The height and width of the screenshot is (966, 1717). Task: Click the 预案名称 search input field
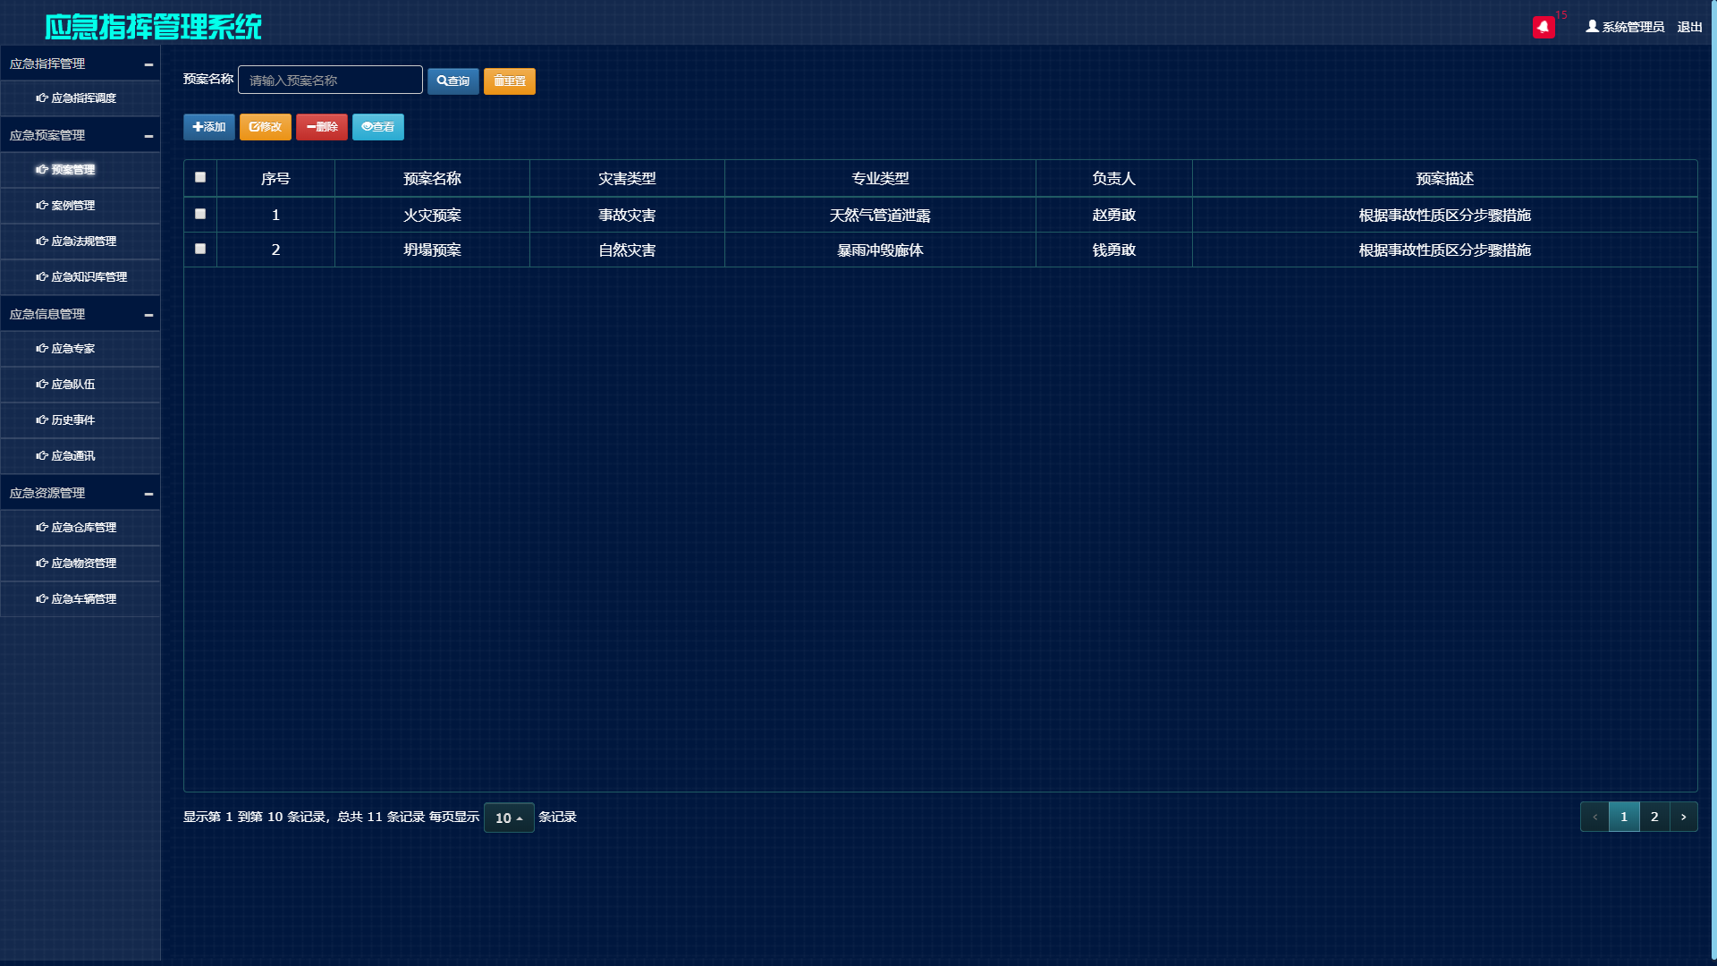click(330, 80)
